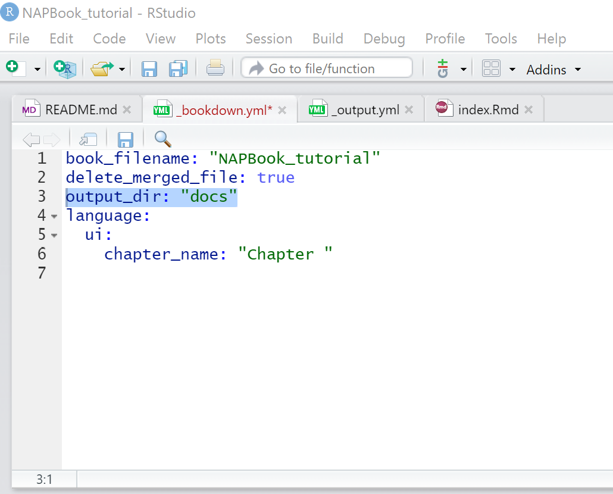This screenshot has width=613, height=494.
Task: Click the workspace panes layout icon
Action: (x=490, y=68)
